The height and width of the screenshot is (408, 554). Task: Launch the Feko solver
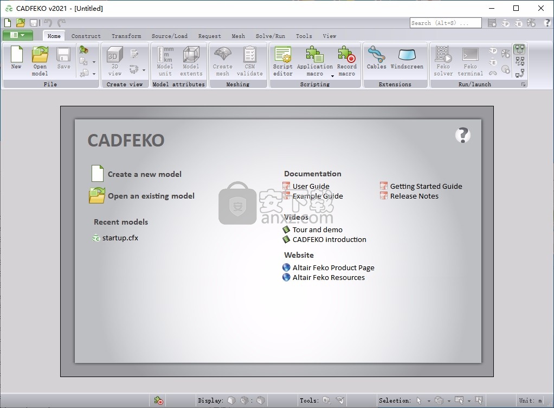(443, 61)
